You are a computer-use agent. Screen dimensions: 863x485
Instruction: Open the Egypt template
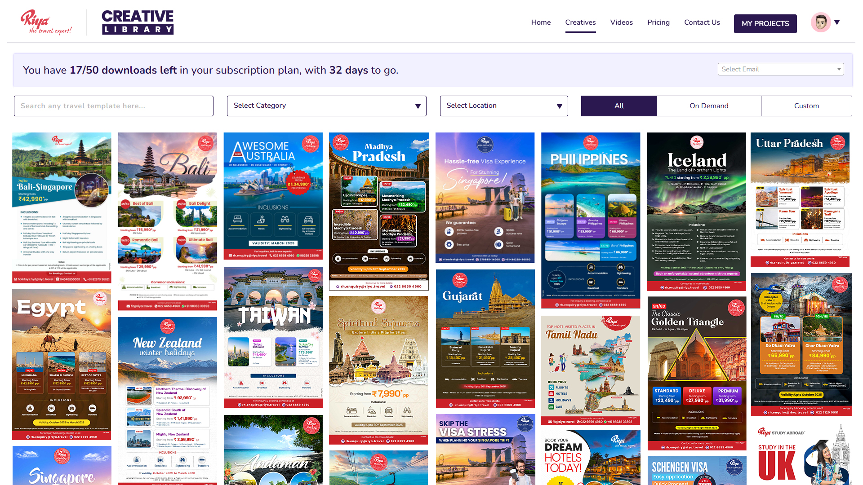click(62, 365)
